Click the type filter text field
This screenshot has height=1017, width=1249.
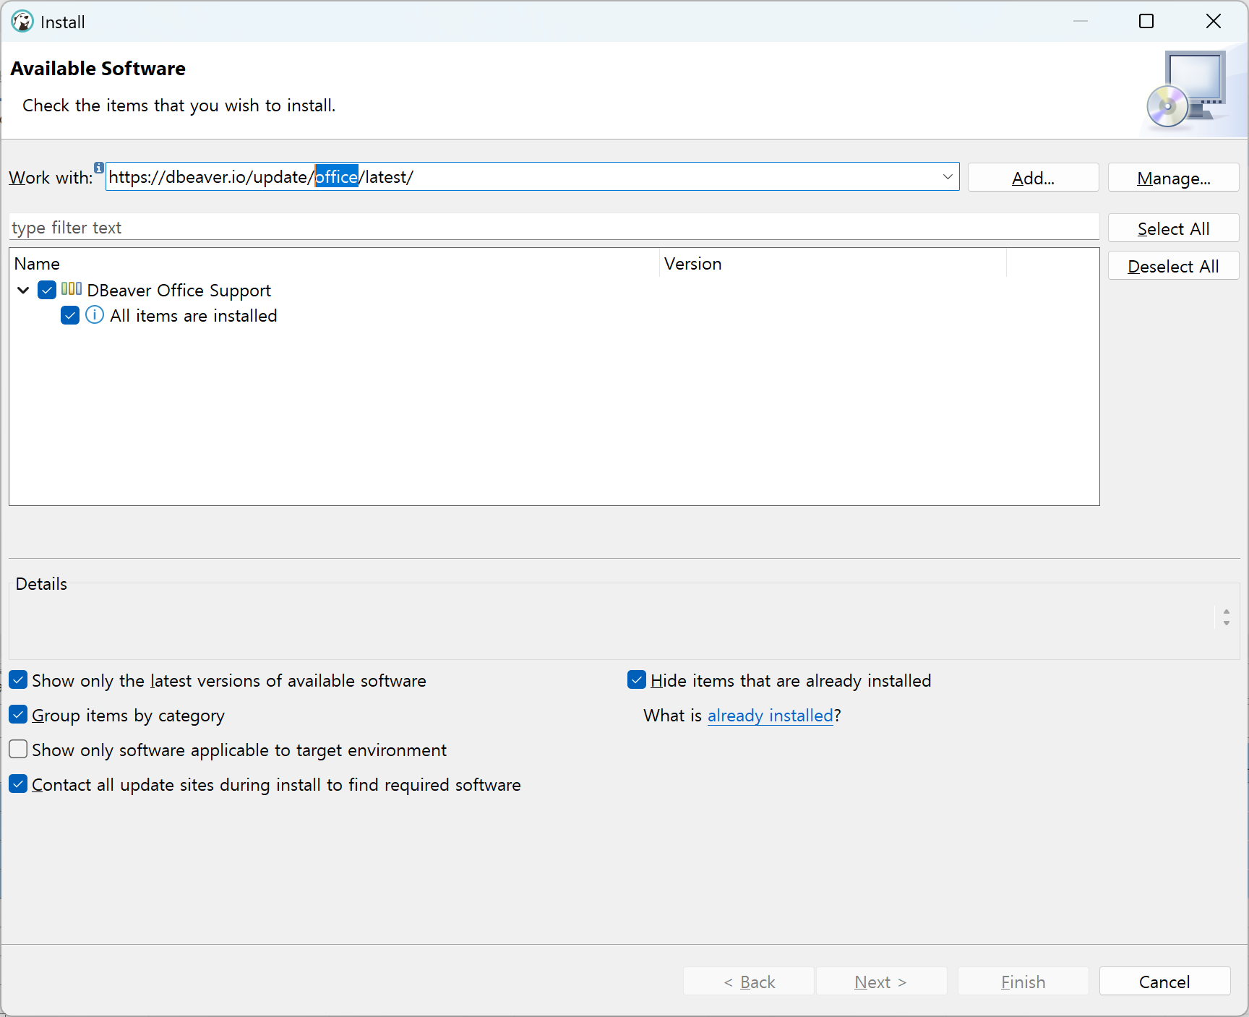554,227
